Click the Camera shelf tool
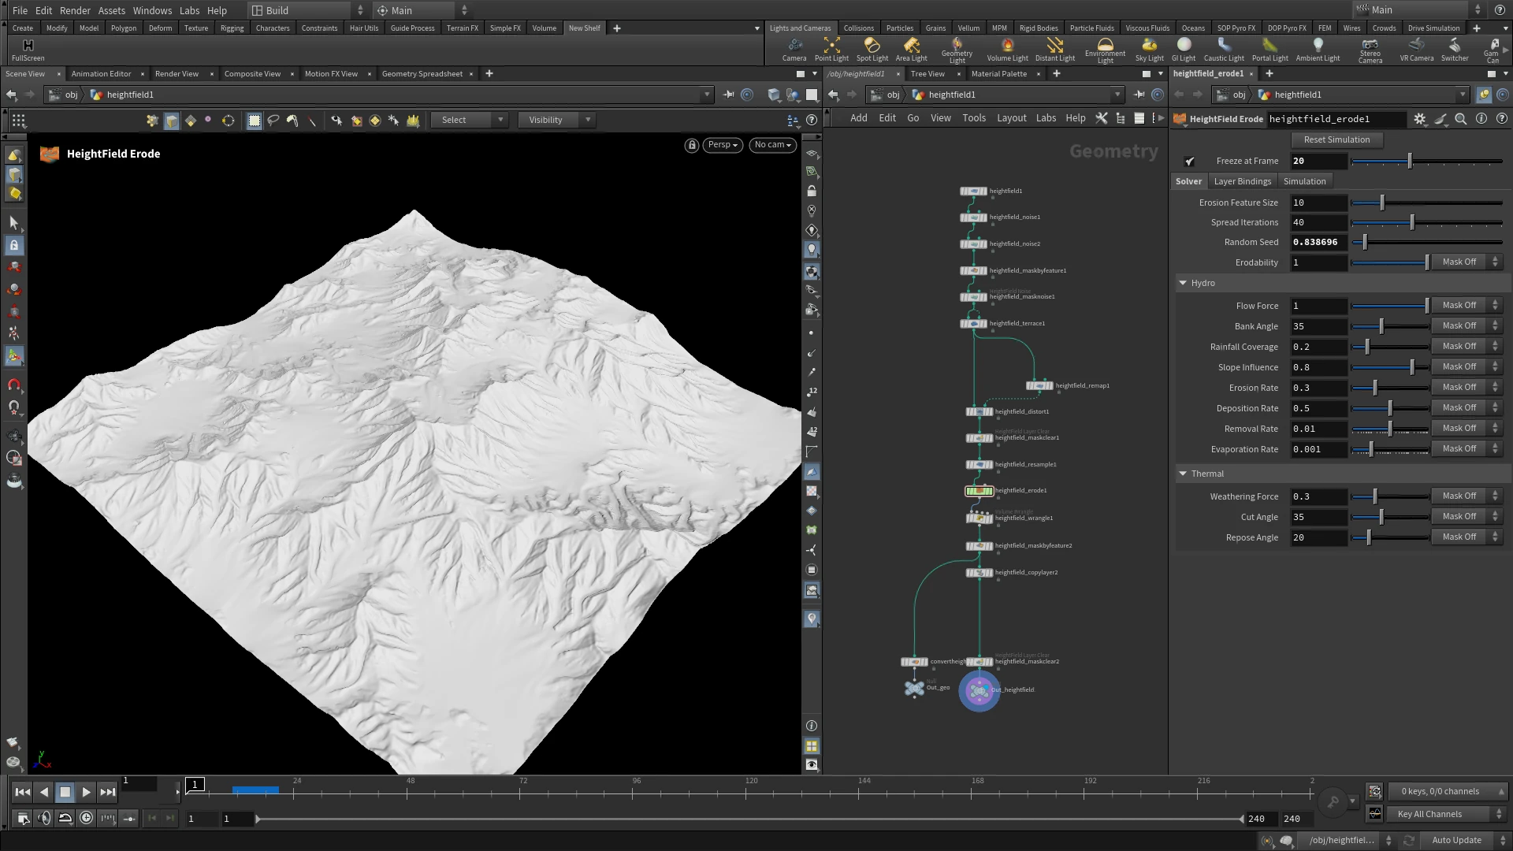Screen dimensions: 1513x851 click(x=794, y=49)
